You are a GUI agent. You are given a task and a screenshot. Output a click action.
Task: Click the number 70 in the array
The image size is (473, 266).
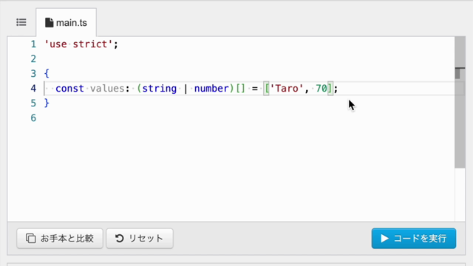coord(321,89)
